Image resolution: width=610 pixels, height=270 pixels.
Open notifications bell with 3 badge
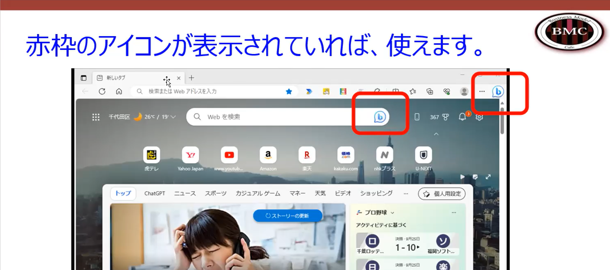[x=464, y=116]
